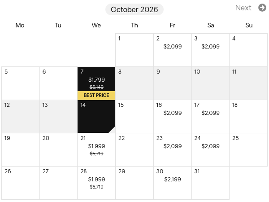This screenshot has width=269, height=202.
Task: Select October 17 Saturday date
Action: (210, 116)
